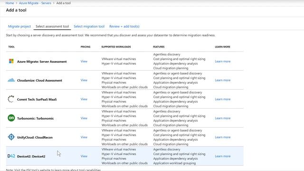View pricing for UnifyCloud: CloudRecon
This screenshot has width=304, height=171.
pyautogui.click(x=84, y=137)
